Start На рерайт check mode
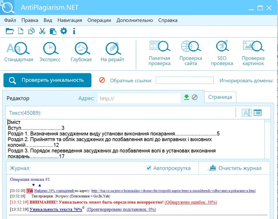This screenshot has width=278, height=219. click(x=112, y=52)
